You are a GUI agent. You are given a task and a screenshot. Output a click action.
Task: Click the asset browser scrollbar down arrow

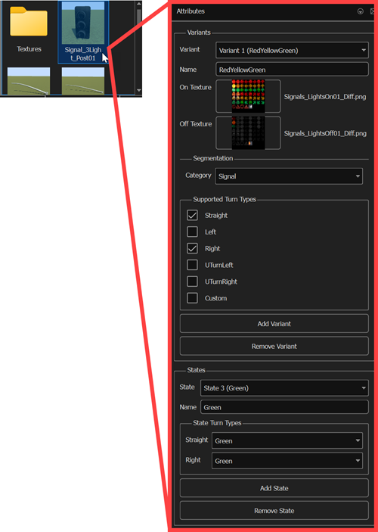[138, 90]
